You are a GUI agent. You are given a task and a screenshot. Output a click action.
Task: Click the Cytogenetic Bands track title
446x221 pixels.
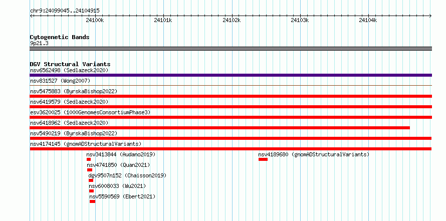tap(60, 37)
